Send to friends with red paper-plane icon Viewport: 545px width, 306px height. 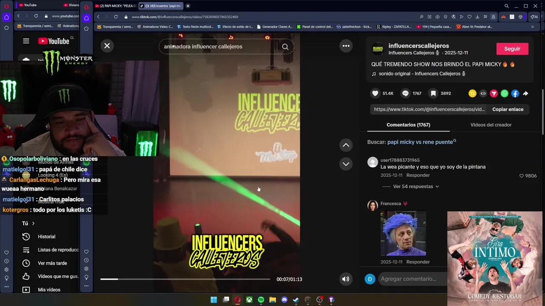pyautogui.click(x=493, y=93)
